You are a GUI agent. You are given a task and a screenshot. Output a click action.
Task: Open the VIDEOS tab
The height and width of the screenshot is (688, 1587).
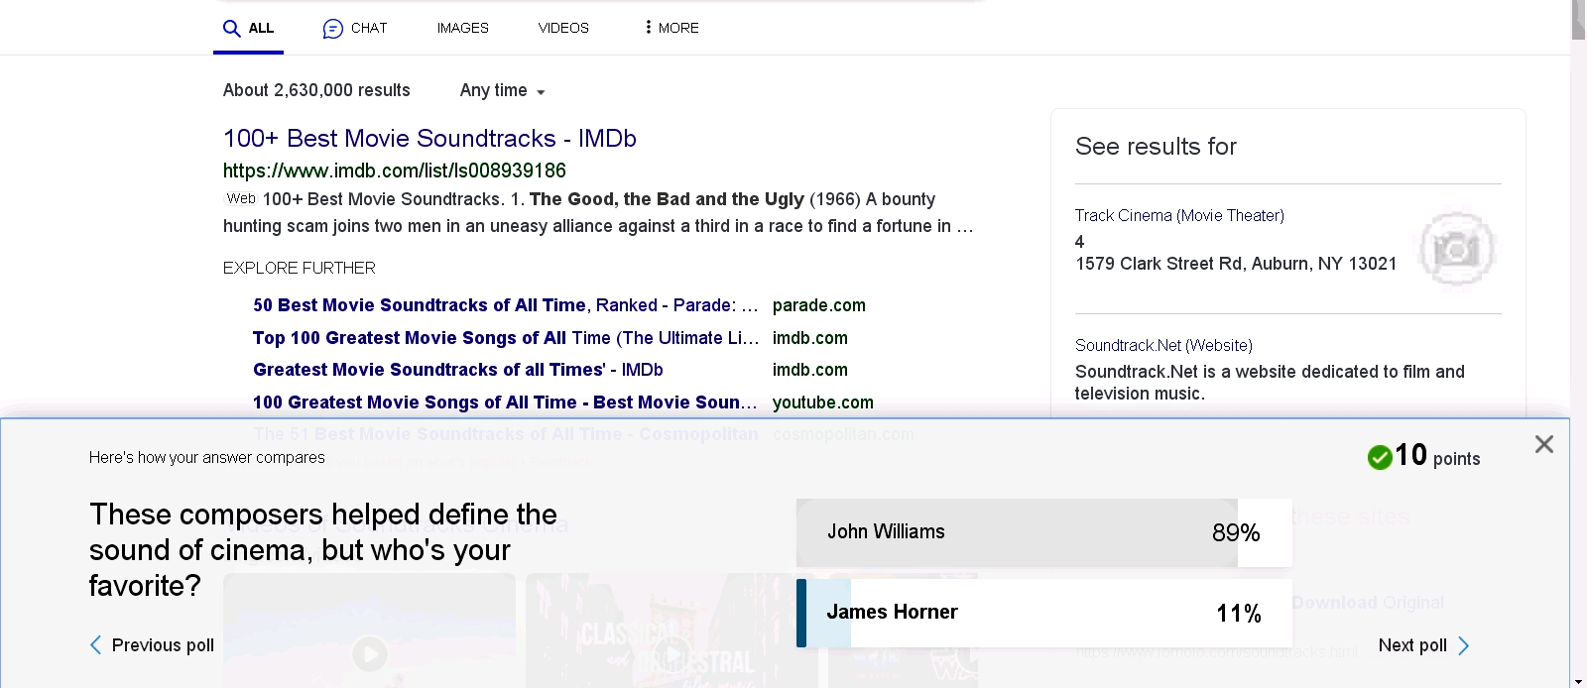pos(563,28)
